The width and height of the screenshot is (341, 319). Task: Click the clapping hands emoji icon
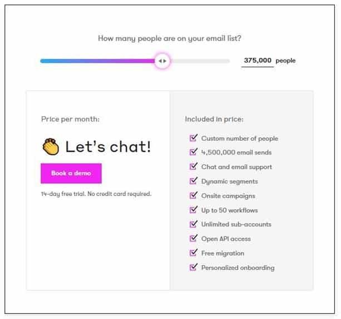coord(51,146)
